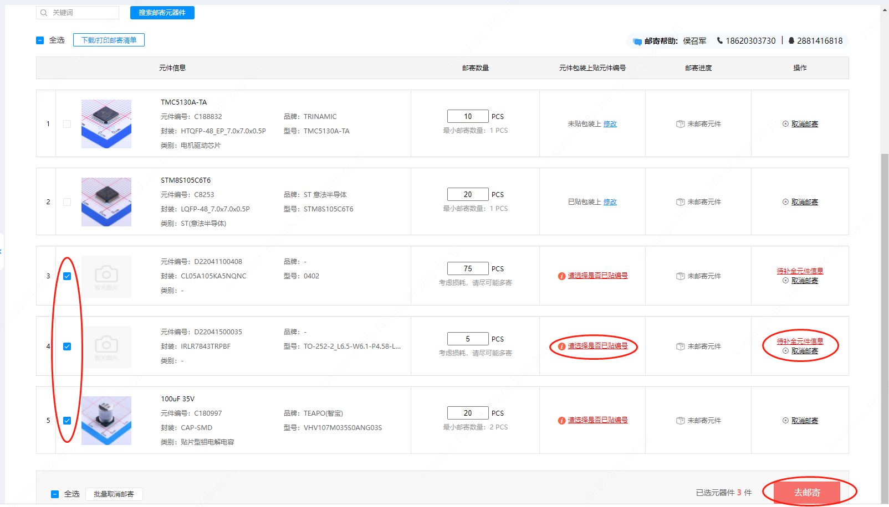This screenshot has width=889, height=507.
Task: Check the STM8S105C6T6 row checkbox
Action: [x=67, y=202]
